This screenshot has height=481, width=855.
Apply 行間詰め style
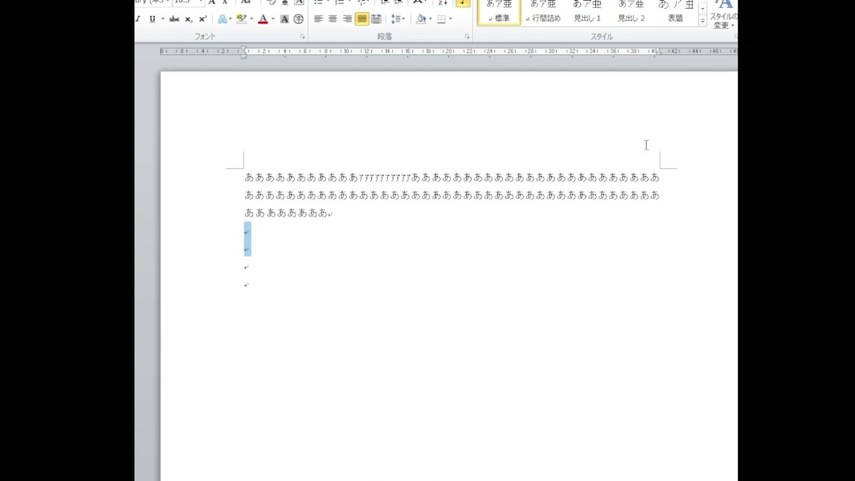pos(543,12)
